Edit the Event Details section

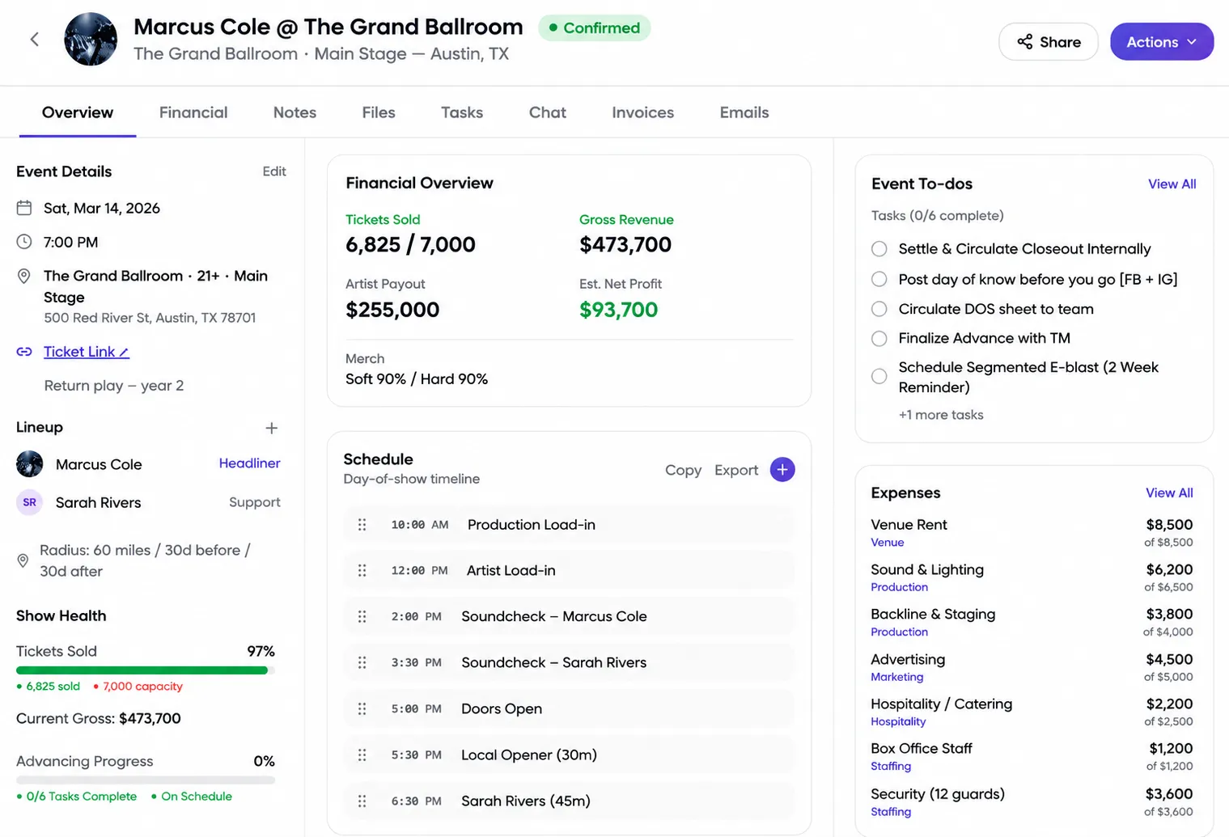pyautogui.click(x=274, y=171)
